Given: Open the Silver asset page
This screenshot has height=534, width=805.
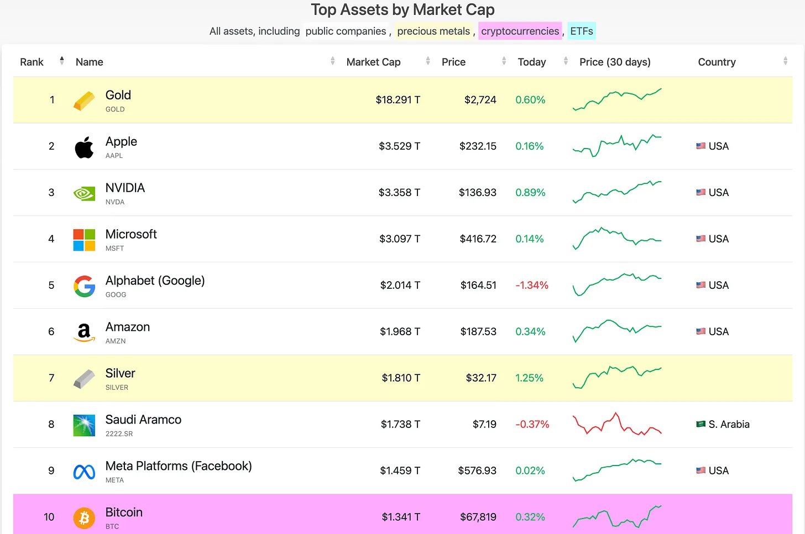Looking at the screenshot, I should [x=120, y=373].
